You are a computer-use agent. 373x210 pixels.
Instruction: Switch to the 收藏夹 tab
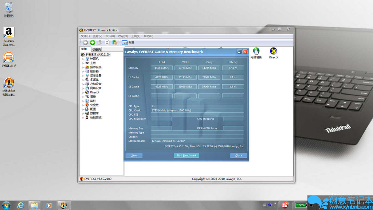point(96,49)
